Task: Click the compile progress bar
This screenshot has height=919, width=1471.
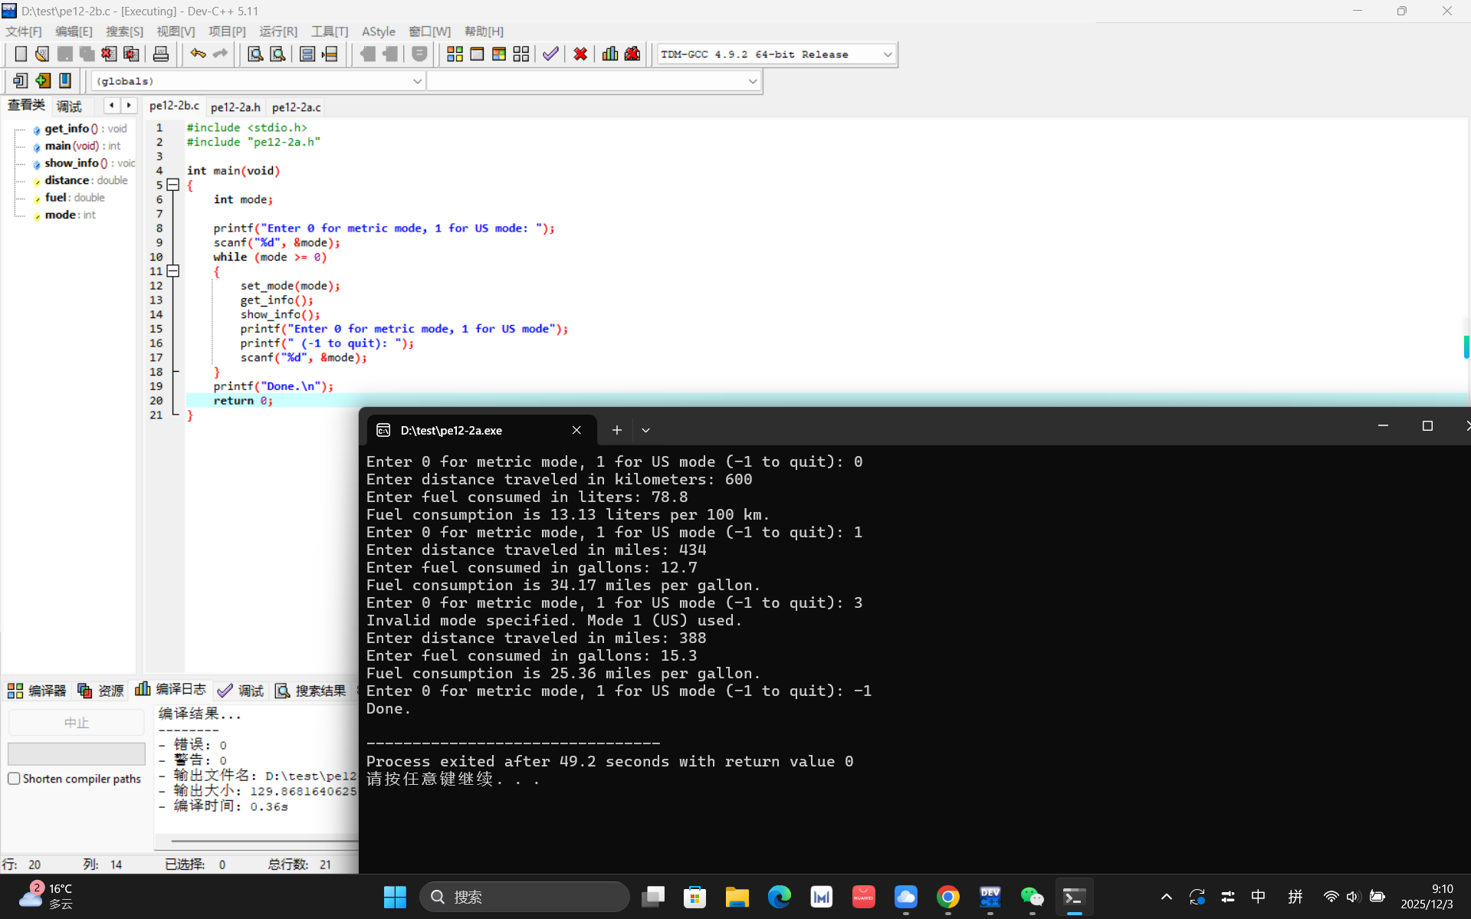Action: pyautogui.click(x=77, y=753)
